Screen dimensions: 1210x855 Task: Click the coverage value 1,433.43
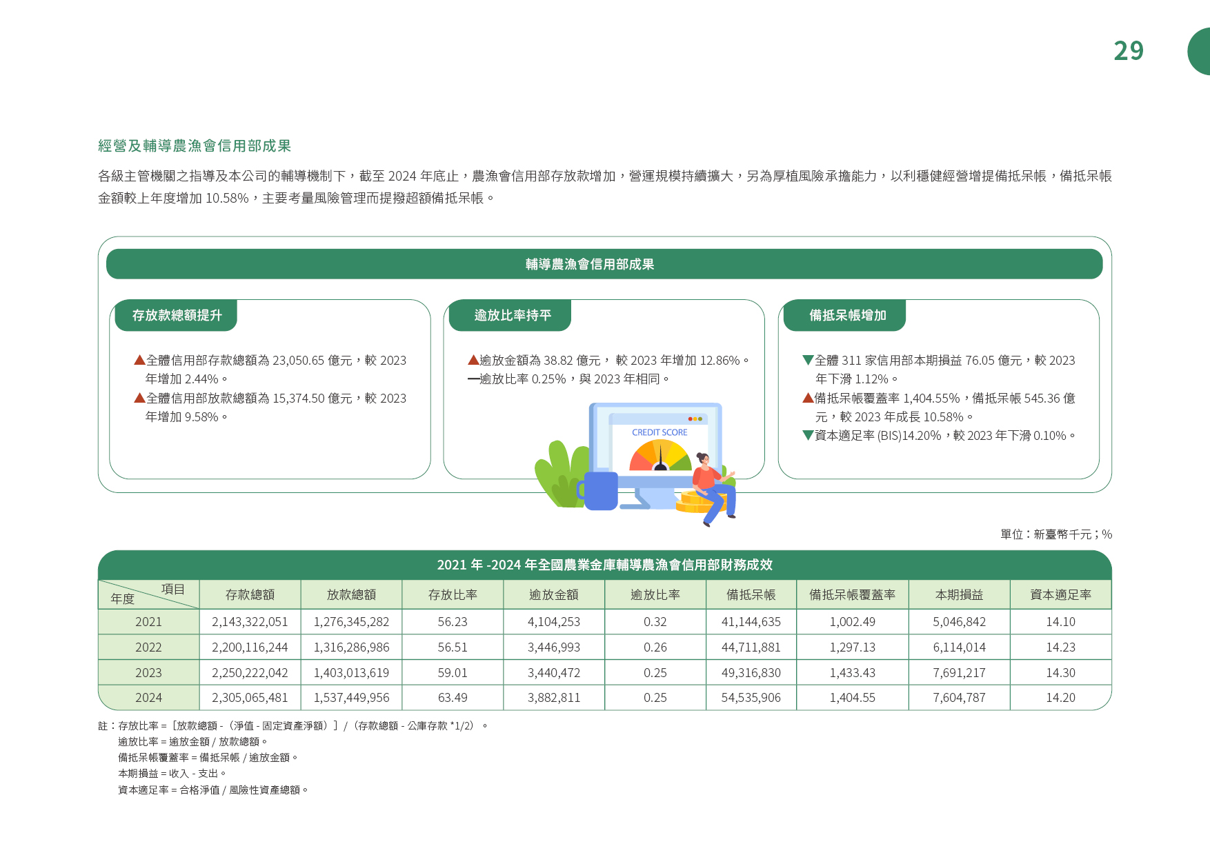pyautogui.click(x=853, y=673)
